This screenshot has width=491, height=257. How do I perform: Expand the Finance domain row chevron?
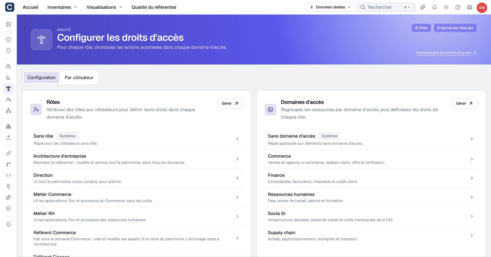(x=472, y=178)
